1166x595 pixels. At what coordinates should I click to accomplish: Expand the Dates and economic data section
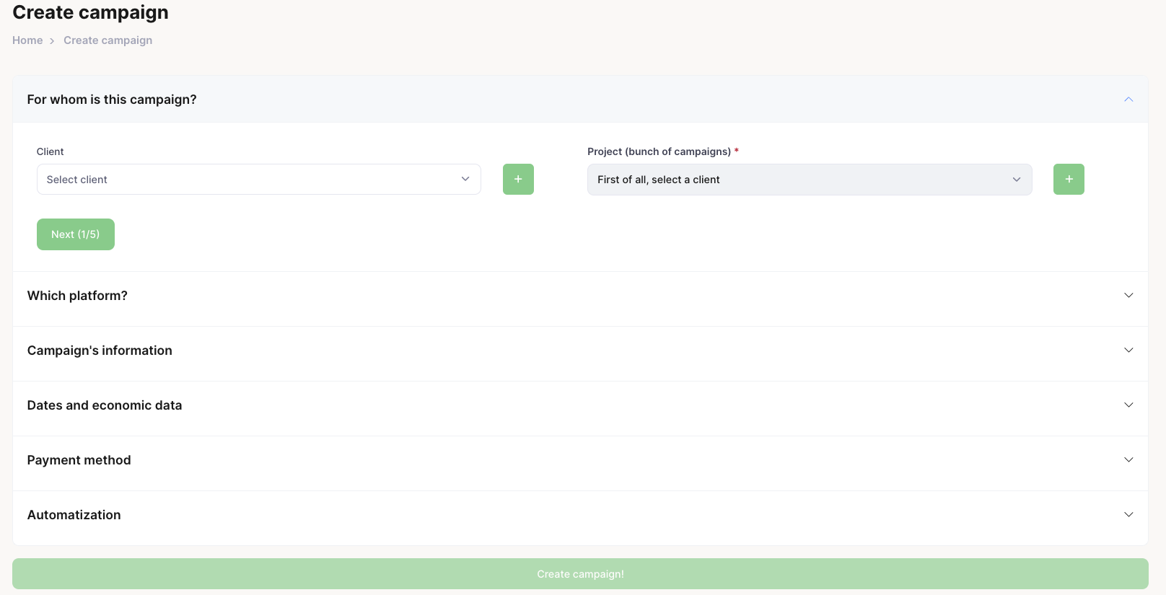coord(580,405)
